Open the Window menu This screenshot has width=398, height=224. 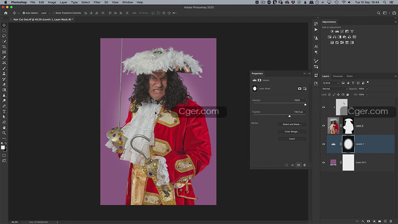coord(128,2)
